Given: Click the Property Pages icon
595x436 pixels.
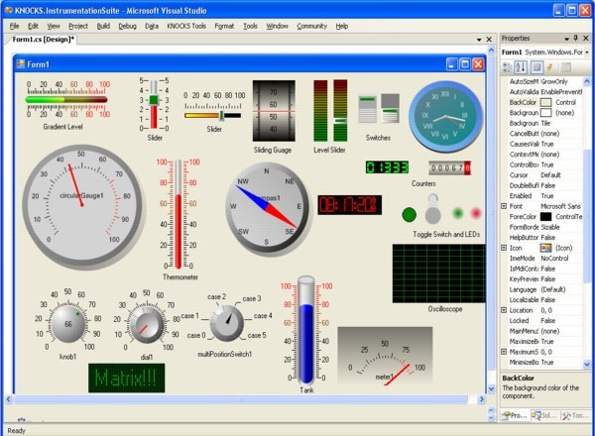Looking at the screenshot, I should click(566, 67).
